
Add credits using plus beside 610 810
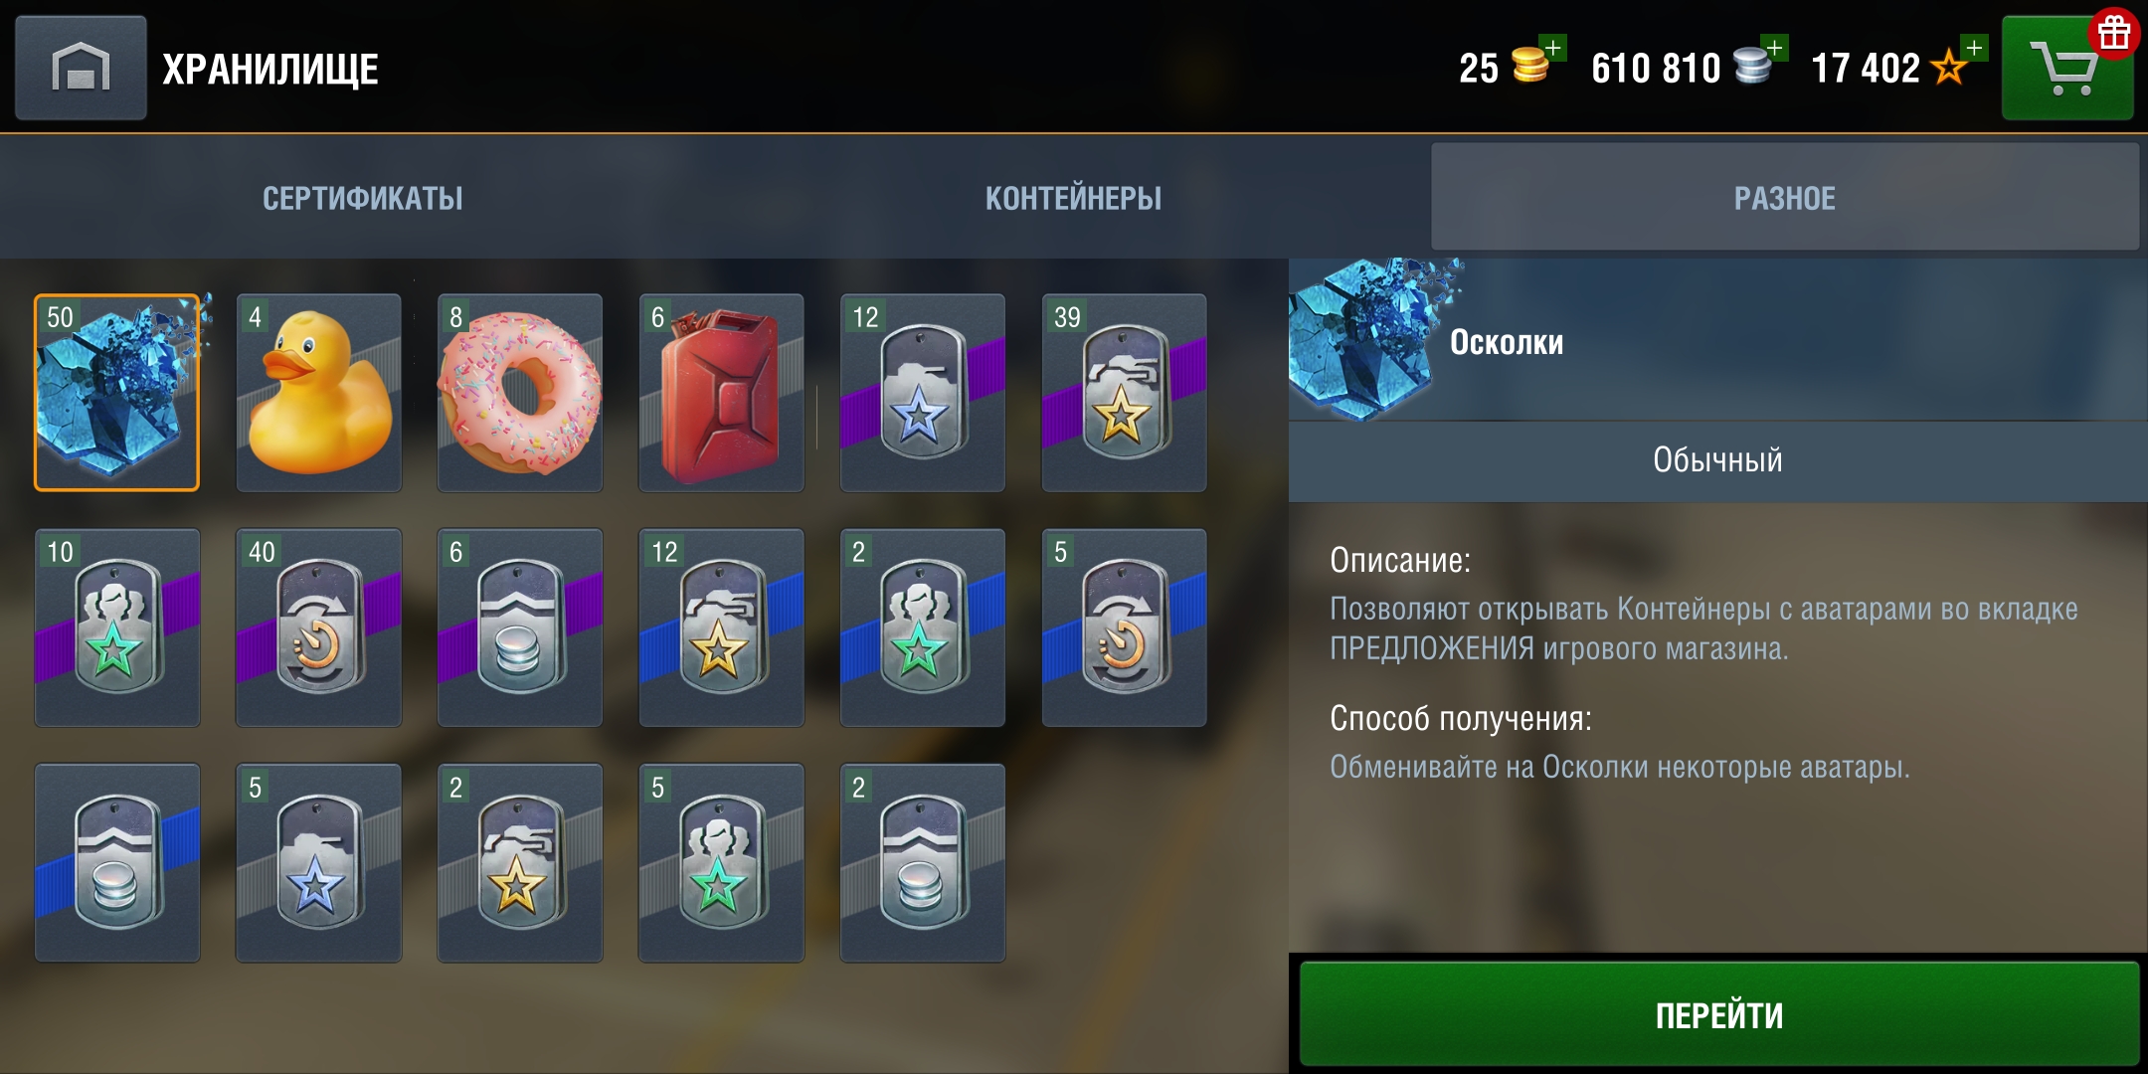(1774, 48)
